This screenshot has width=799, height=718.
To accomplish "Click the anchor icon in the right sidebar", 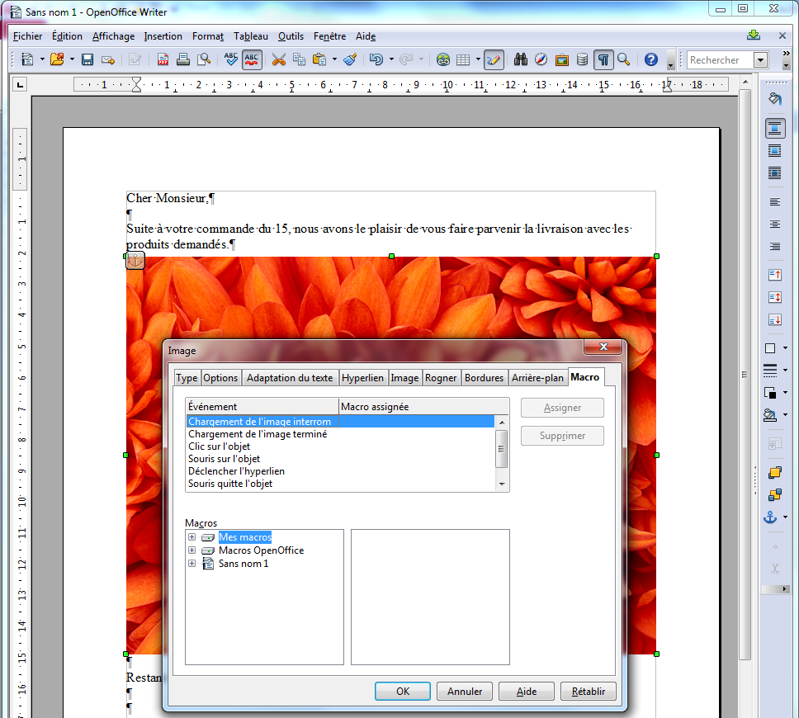I will coord(770,517).
